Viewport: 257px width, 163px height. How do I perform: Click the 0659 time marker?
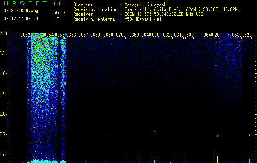[x=108, y=35]
